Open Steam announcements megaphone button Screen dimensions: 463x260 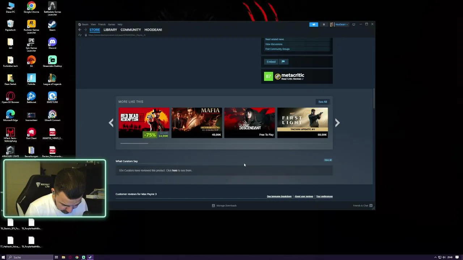[314, 25]
